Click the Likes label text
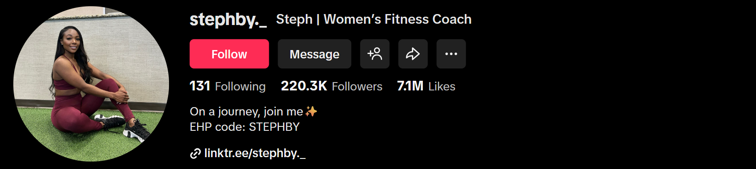 point(442,86)
